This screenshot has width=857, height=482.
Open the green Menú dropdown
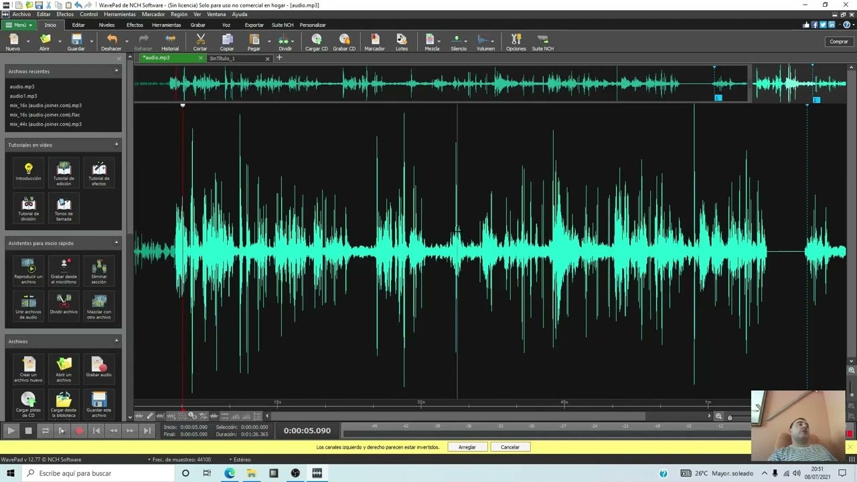19,25
